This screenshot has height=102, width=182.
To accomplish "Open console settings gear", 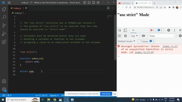I will coord(180,36).
